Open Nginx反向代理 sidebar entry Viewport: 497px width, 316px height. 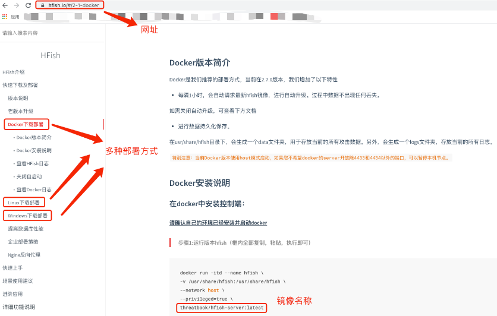pos(24,255)
